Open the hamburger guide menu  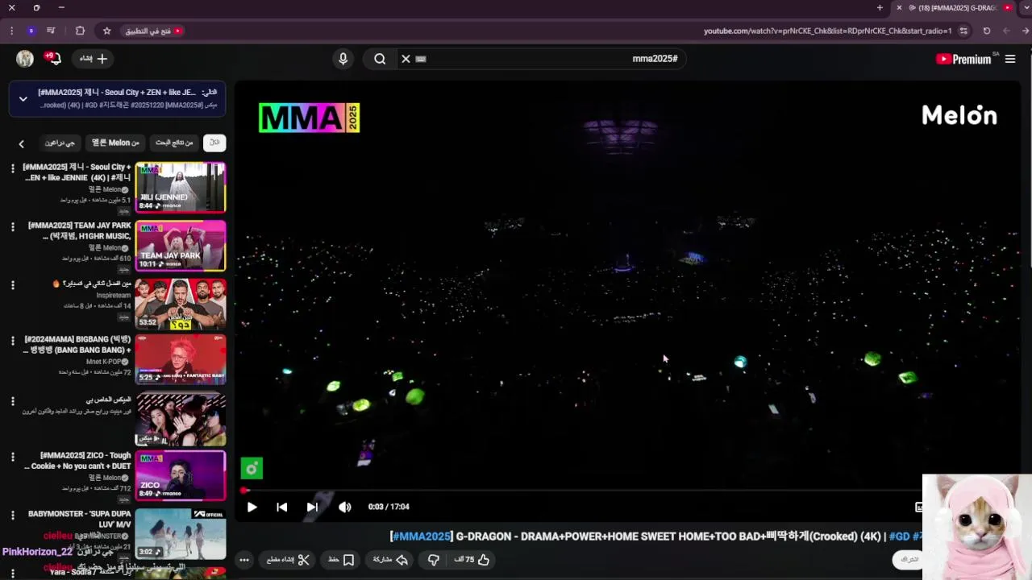click(1009, 59)
